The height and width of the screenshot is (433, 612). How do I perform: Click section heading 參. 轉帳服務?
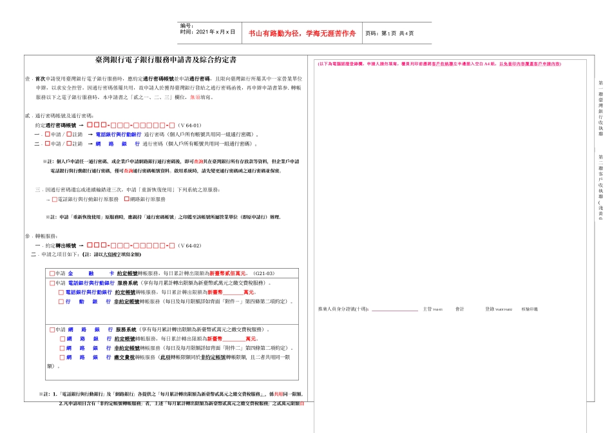(41, 236)
